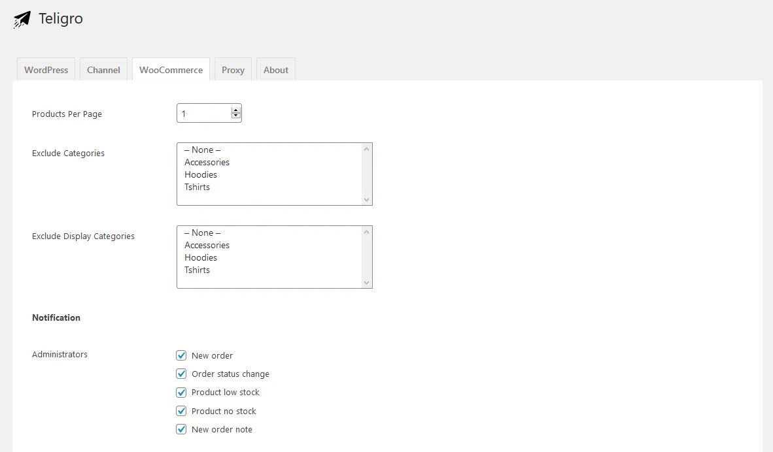Open the Channel tab
This screenshot has height=452, width=773.
click(103, 69)
